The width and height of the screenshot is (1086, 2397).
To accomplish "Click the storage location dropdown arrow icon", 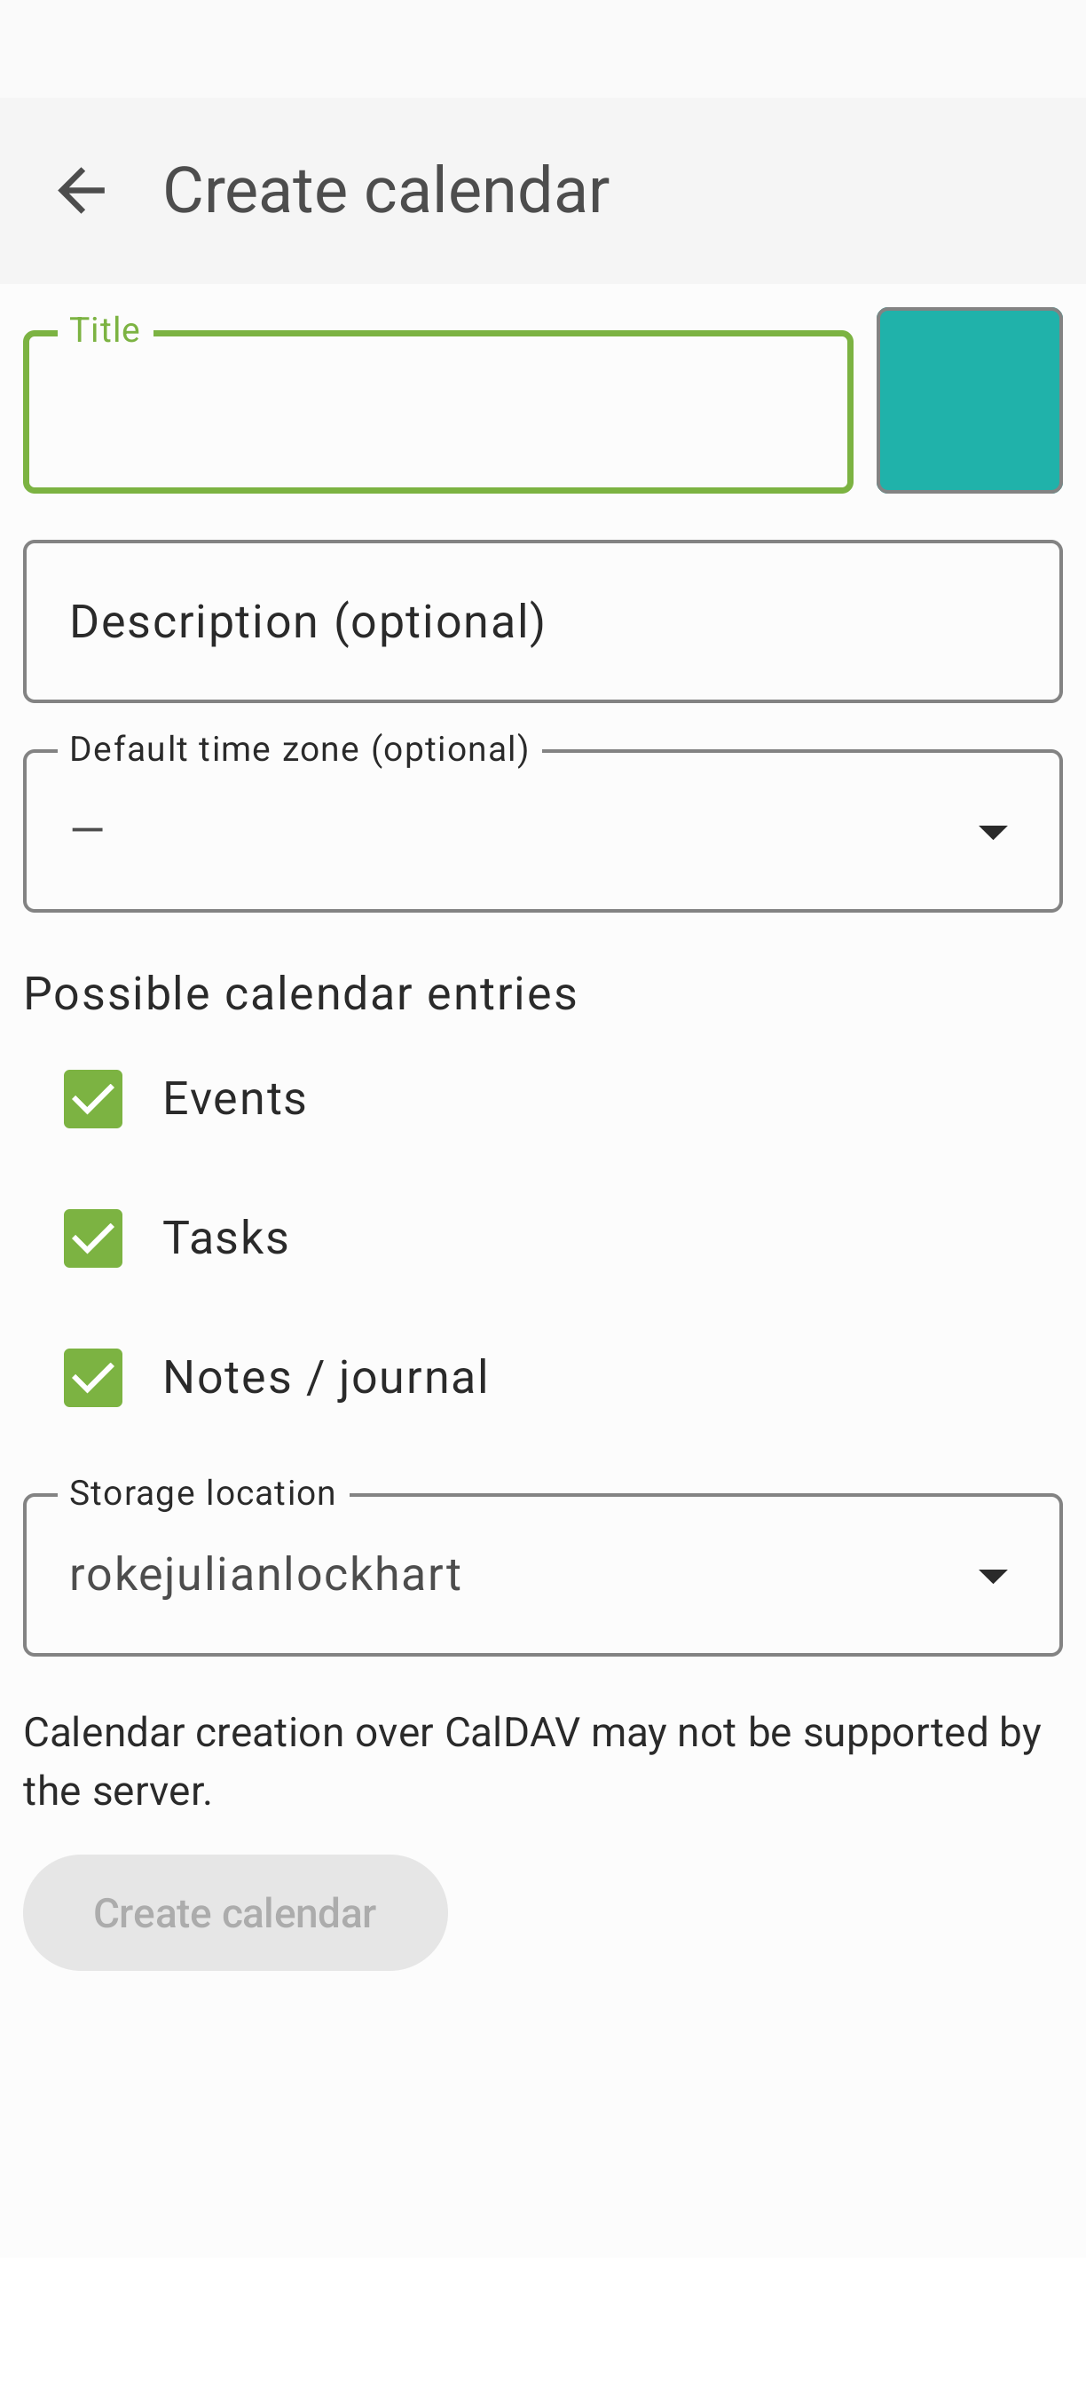I will pos(992,1575).
